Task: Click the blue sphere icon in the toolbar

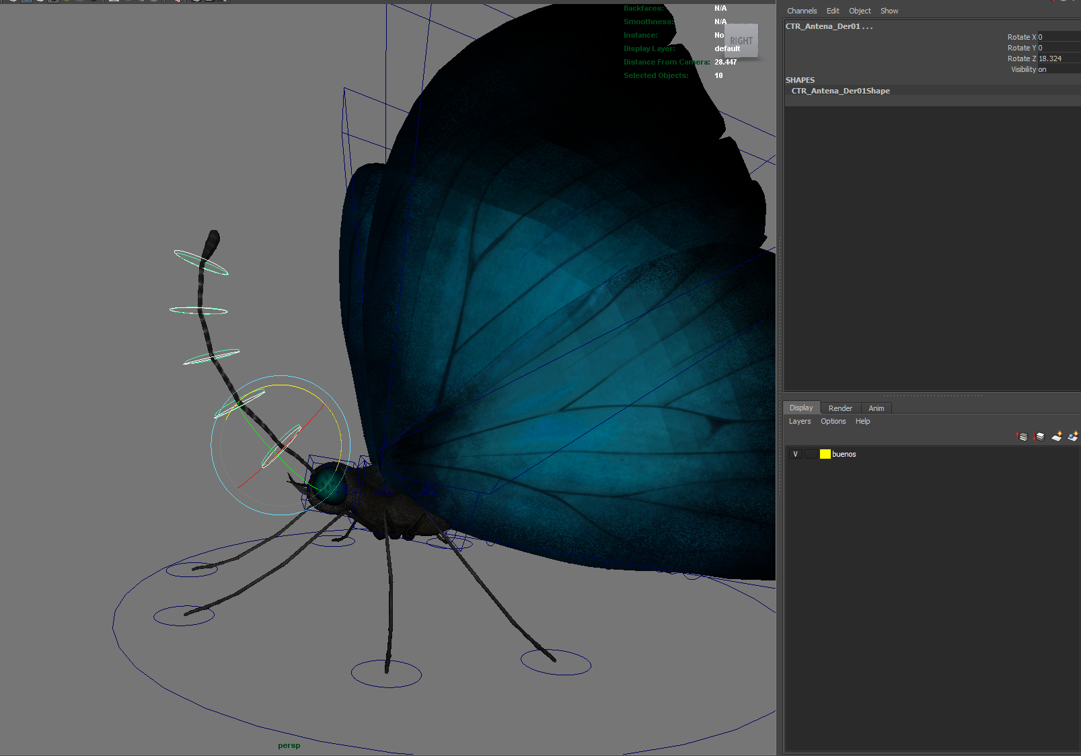Action: click(27, 2)
